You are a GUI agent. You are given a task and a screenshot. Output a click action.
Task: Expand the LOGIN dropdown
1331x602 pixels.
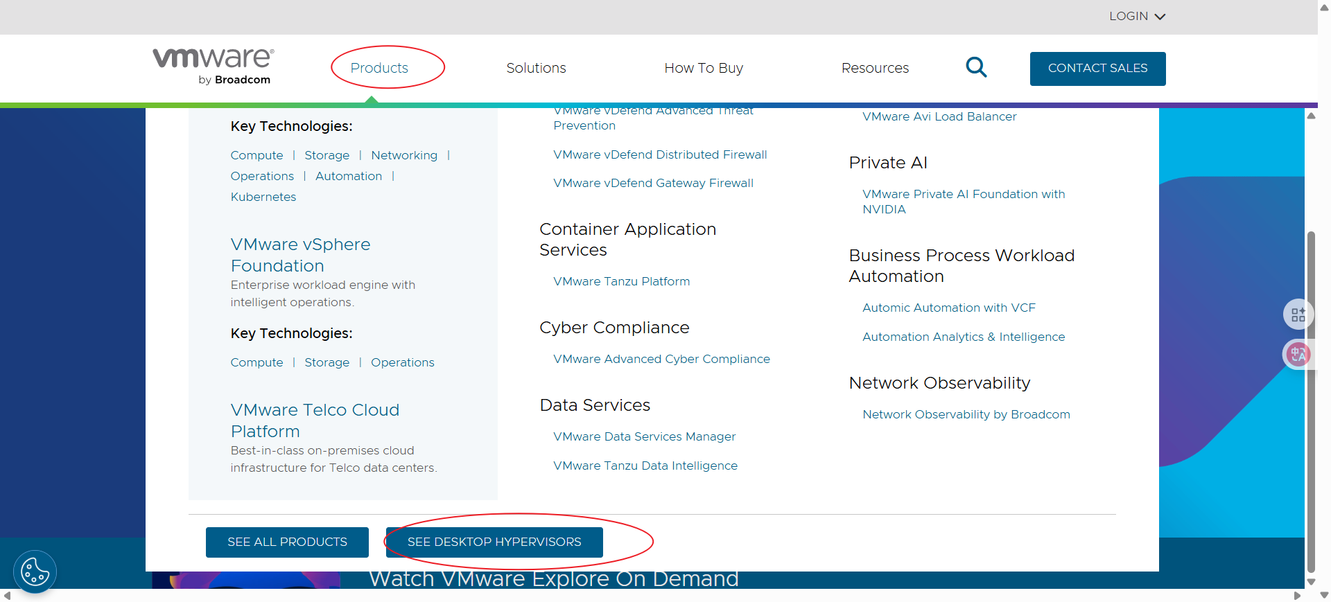(1137, 16)
